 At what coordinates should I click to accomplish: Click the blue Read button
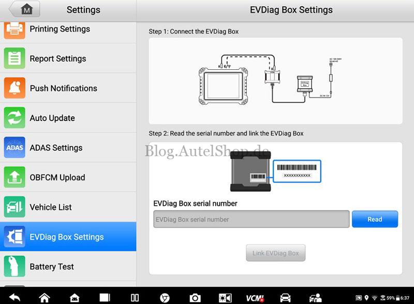tap(375, 219)
